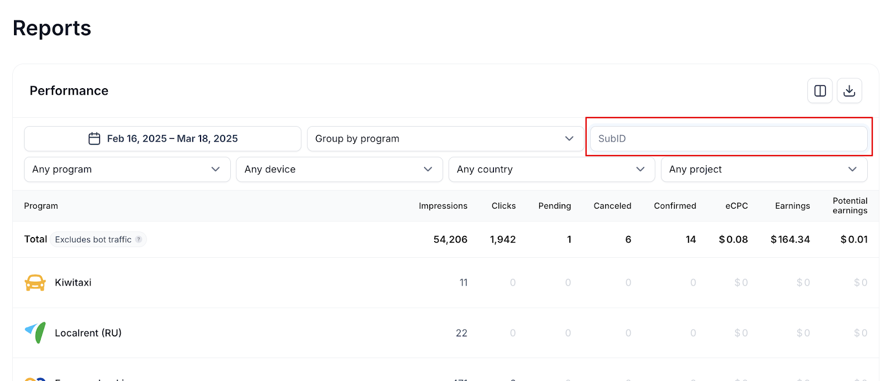Open the Any program filter
Image resolution: width=894 pixels, height=381 pixels.
[127, 169]
